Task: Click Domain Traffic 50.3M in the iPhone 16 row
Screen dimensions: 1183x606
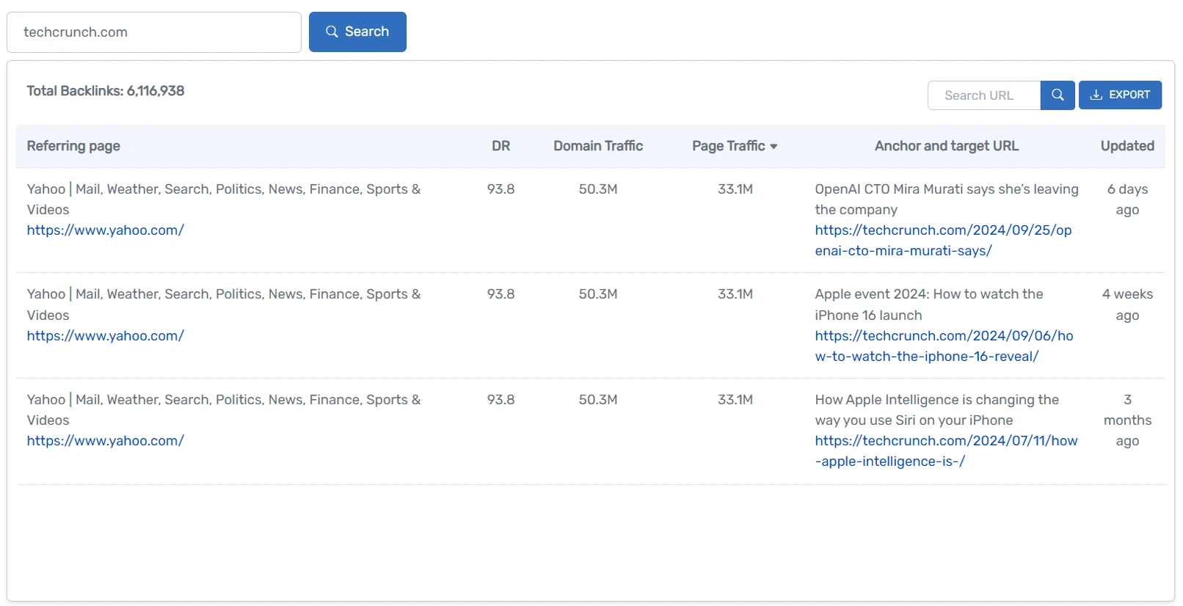Action: 598,294
